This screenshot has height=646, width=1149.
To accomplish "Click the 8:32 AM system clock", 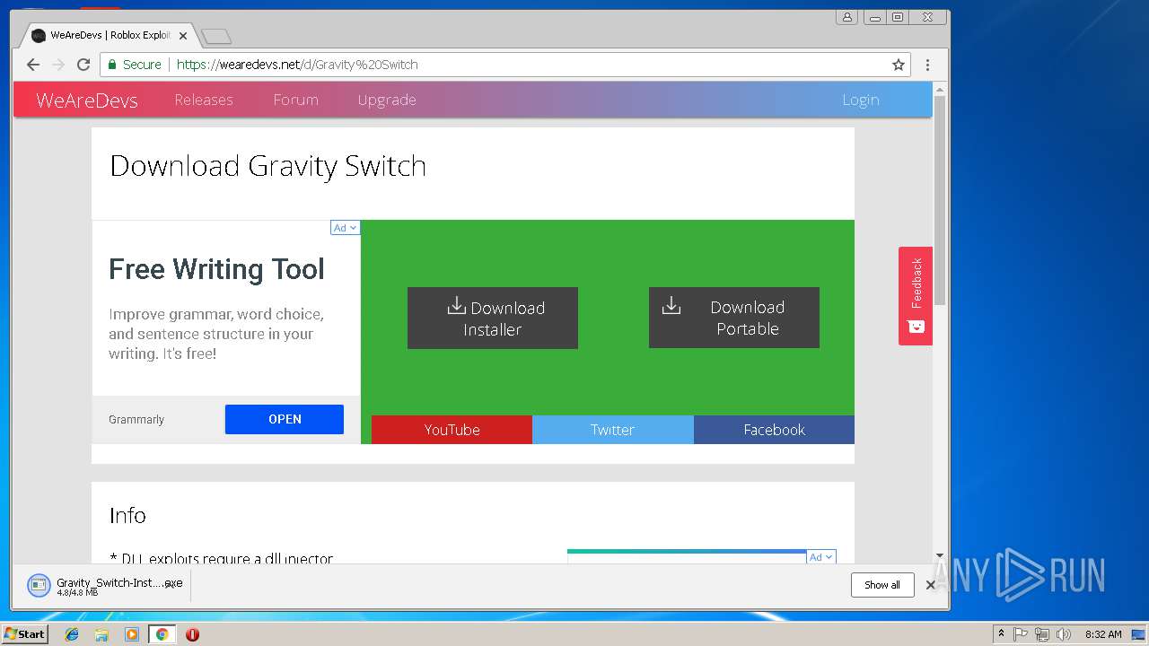I will (1103, 634).
